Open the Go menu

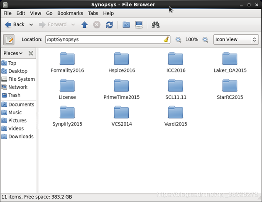[x=49, y=13]
